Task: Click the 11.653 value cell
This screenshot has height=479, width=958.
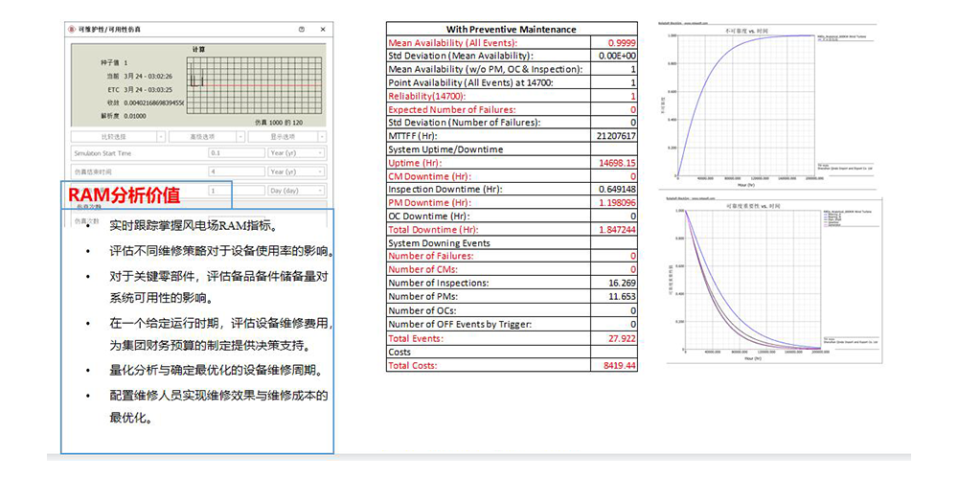Action: (614, 296)
